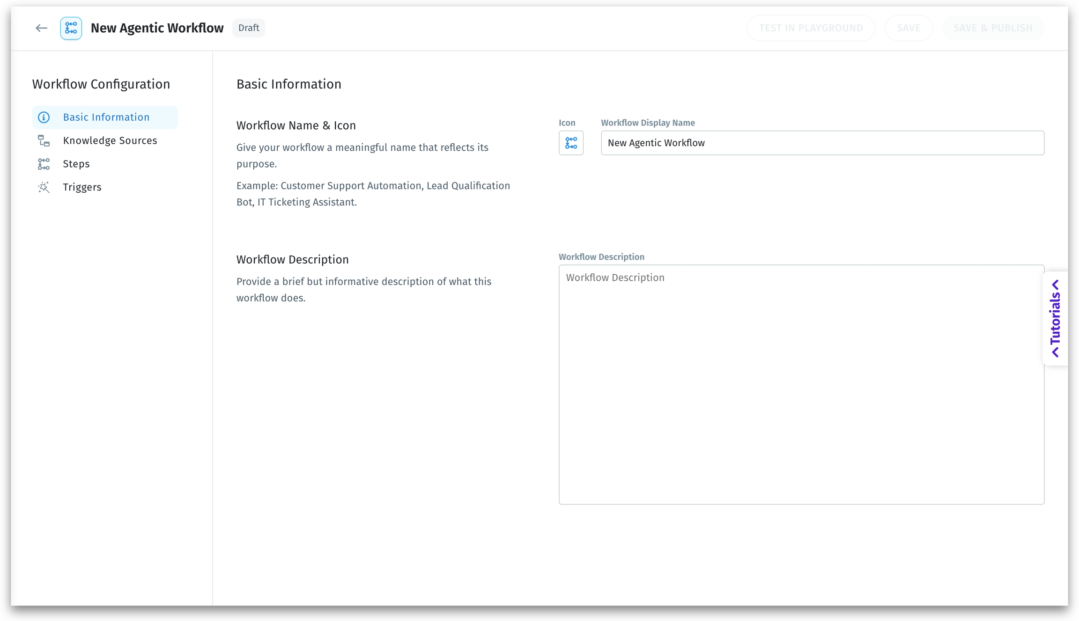Focus the Workflow Display Name field
The height and width of the screenshot is (621, 1079).
coord(822,143)
